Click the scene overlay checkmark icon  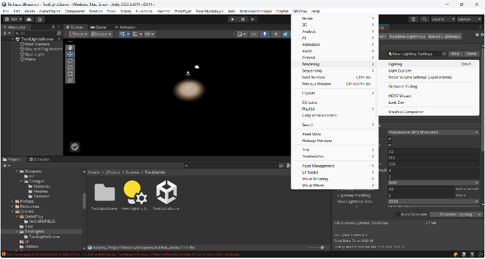[x=74, y=147]
